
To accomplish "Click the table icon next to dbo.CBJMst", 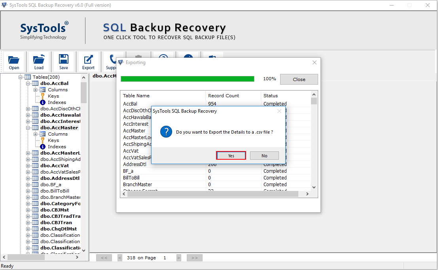I will tap(35, 210).
